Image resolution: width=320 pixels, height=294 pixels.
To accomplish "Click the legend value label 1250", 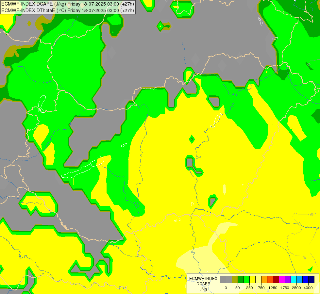I will point(273,288).
